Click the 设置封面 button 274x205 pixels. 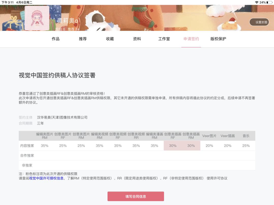point(259,22)
